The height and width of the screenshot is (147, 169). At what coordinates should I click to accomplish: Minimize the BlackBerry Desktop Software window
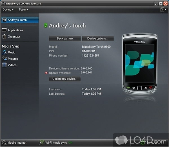click(x=155, y=4)
